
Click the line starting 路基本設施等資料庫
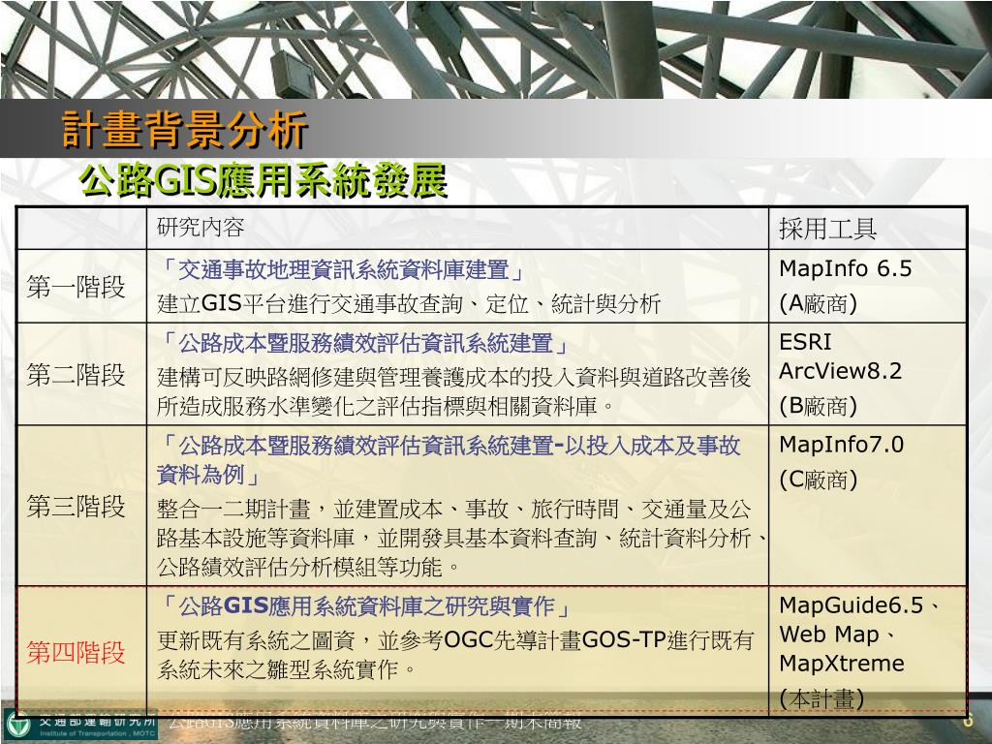click(462, 539)
